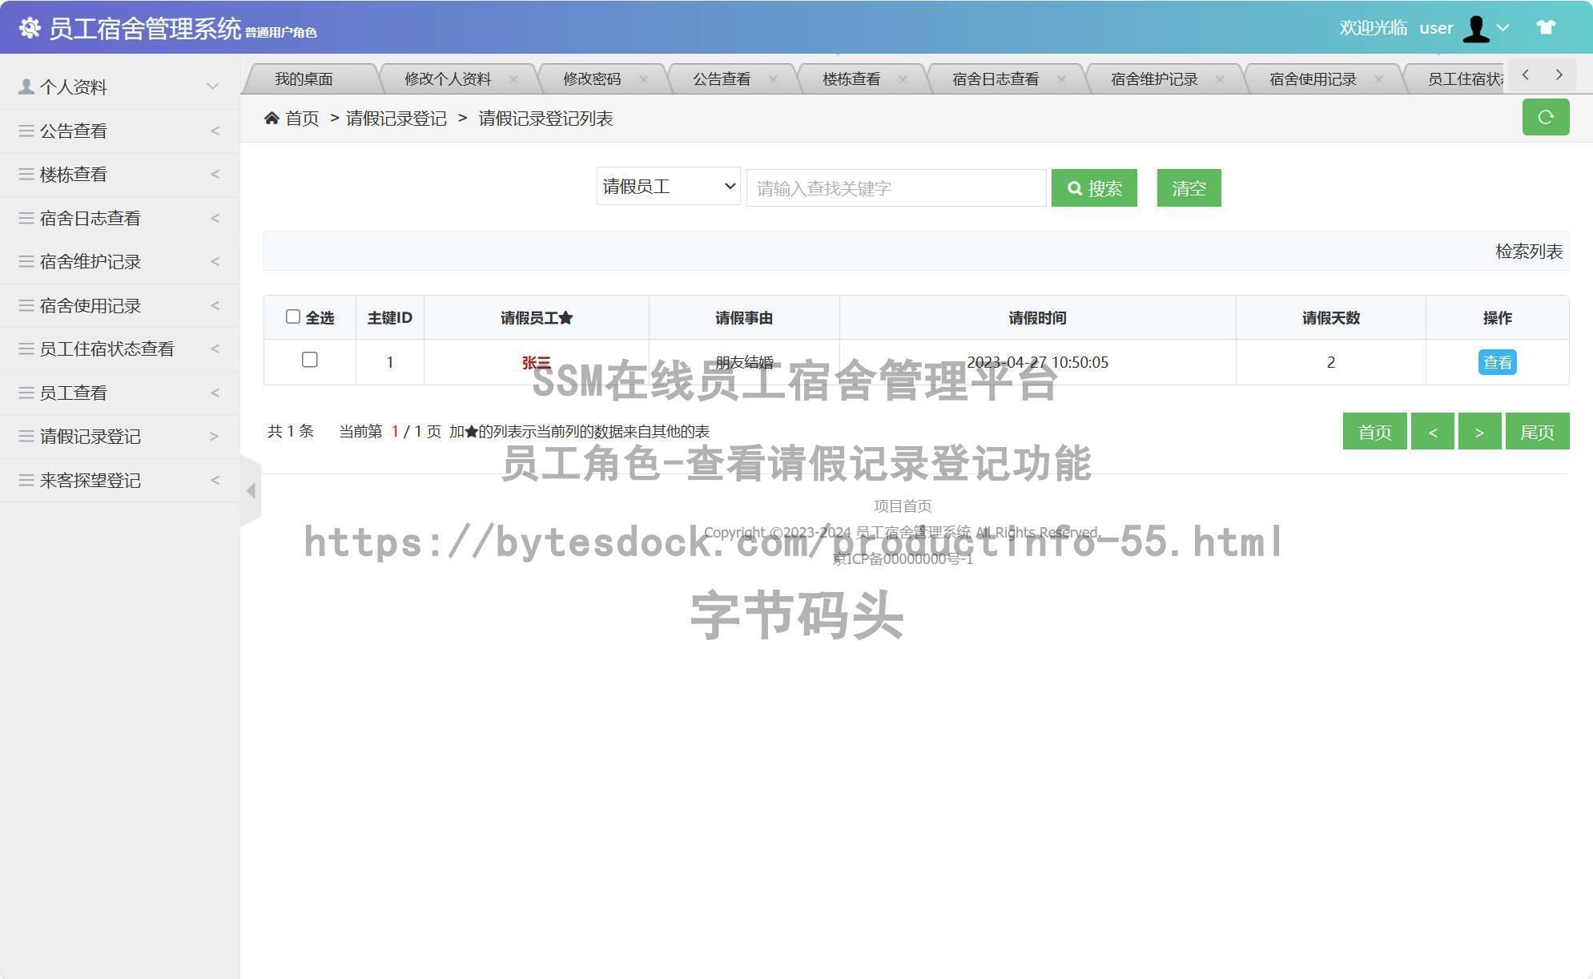Click the green refresh icon button

pyautogui.click(x=1546, y=117)
